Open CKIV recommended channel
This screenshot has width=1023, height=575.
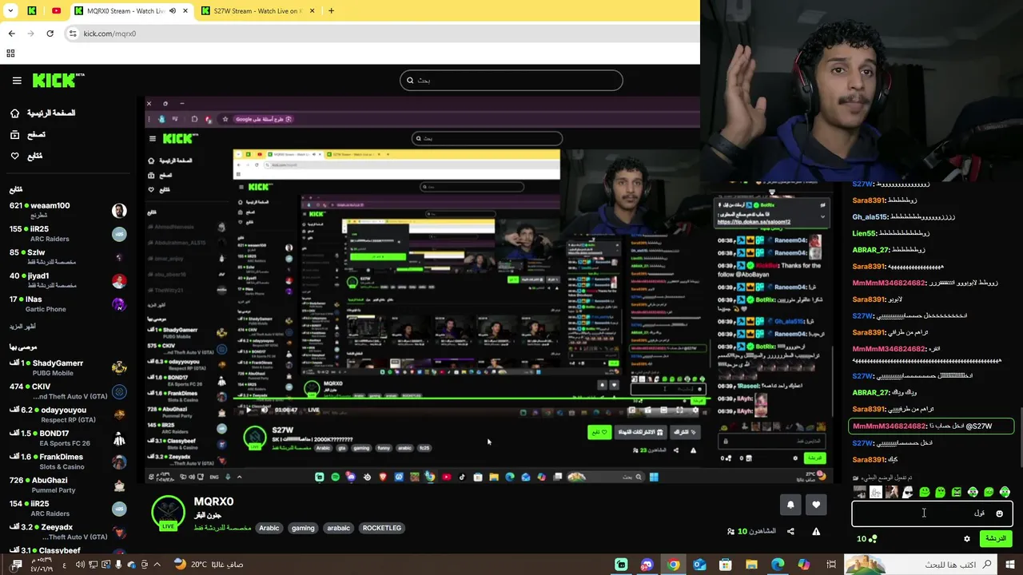(x=68, y=391)
